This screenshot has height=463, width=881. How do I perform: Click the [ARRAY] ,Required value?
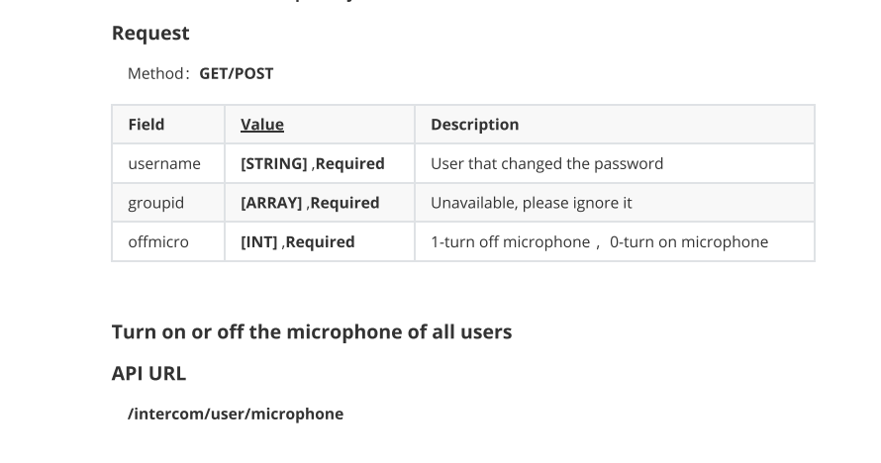click(x=310, y=203)
